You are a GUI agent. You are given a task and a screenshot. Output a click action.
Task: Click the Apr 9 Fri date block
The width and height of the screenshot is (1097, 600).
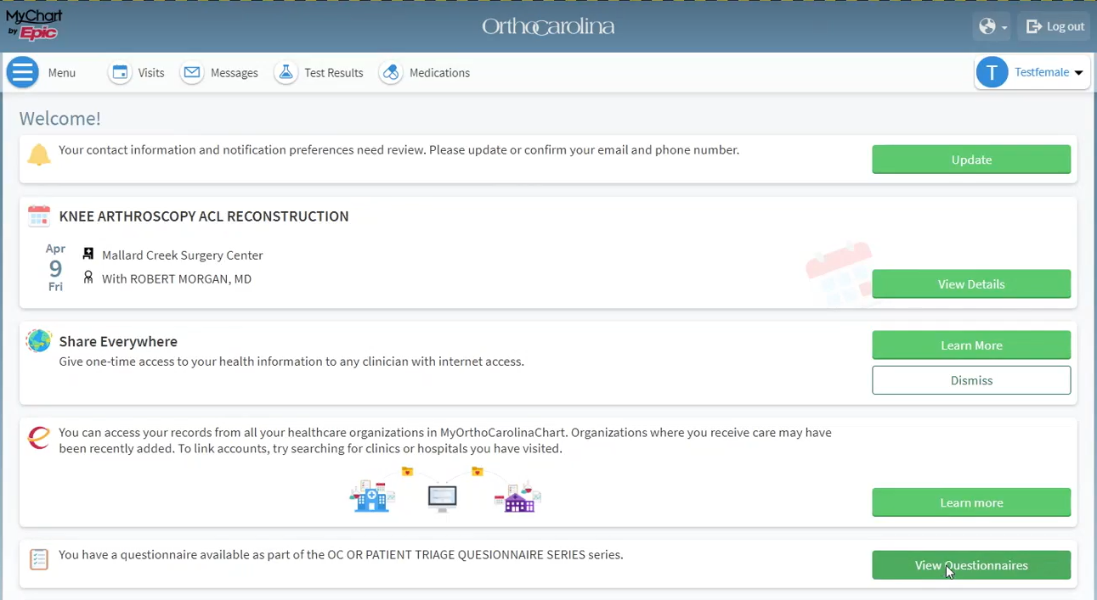[55, 267]
